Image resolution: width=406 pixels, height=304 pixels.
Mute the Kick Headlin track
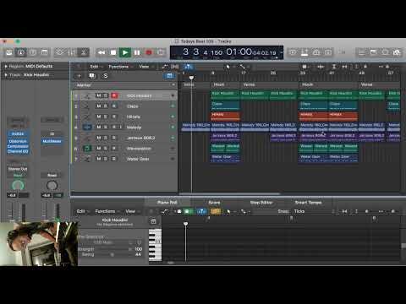pyautogui.click(x=99, y=95)
